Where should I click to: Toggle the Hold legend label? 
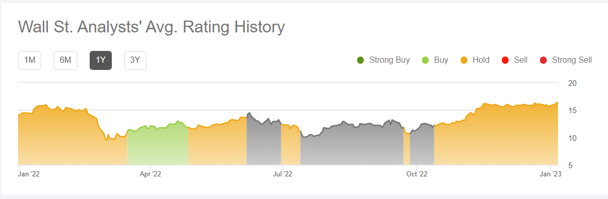481,60
